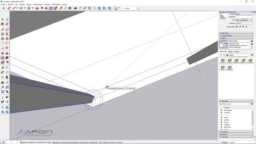Open the Herramientas menu
Image resolution: width=256 pixels, height=144 pixels.
tap(38, 4)
